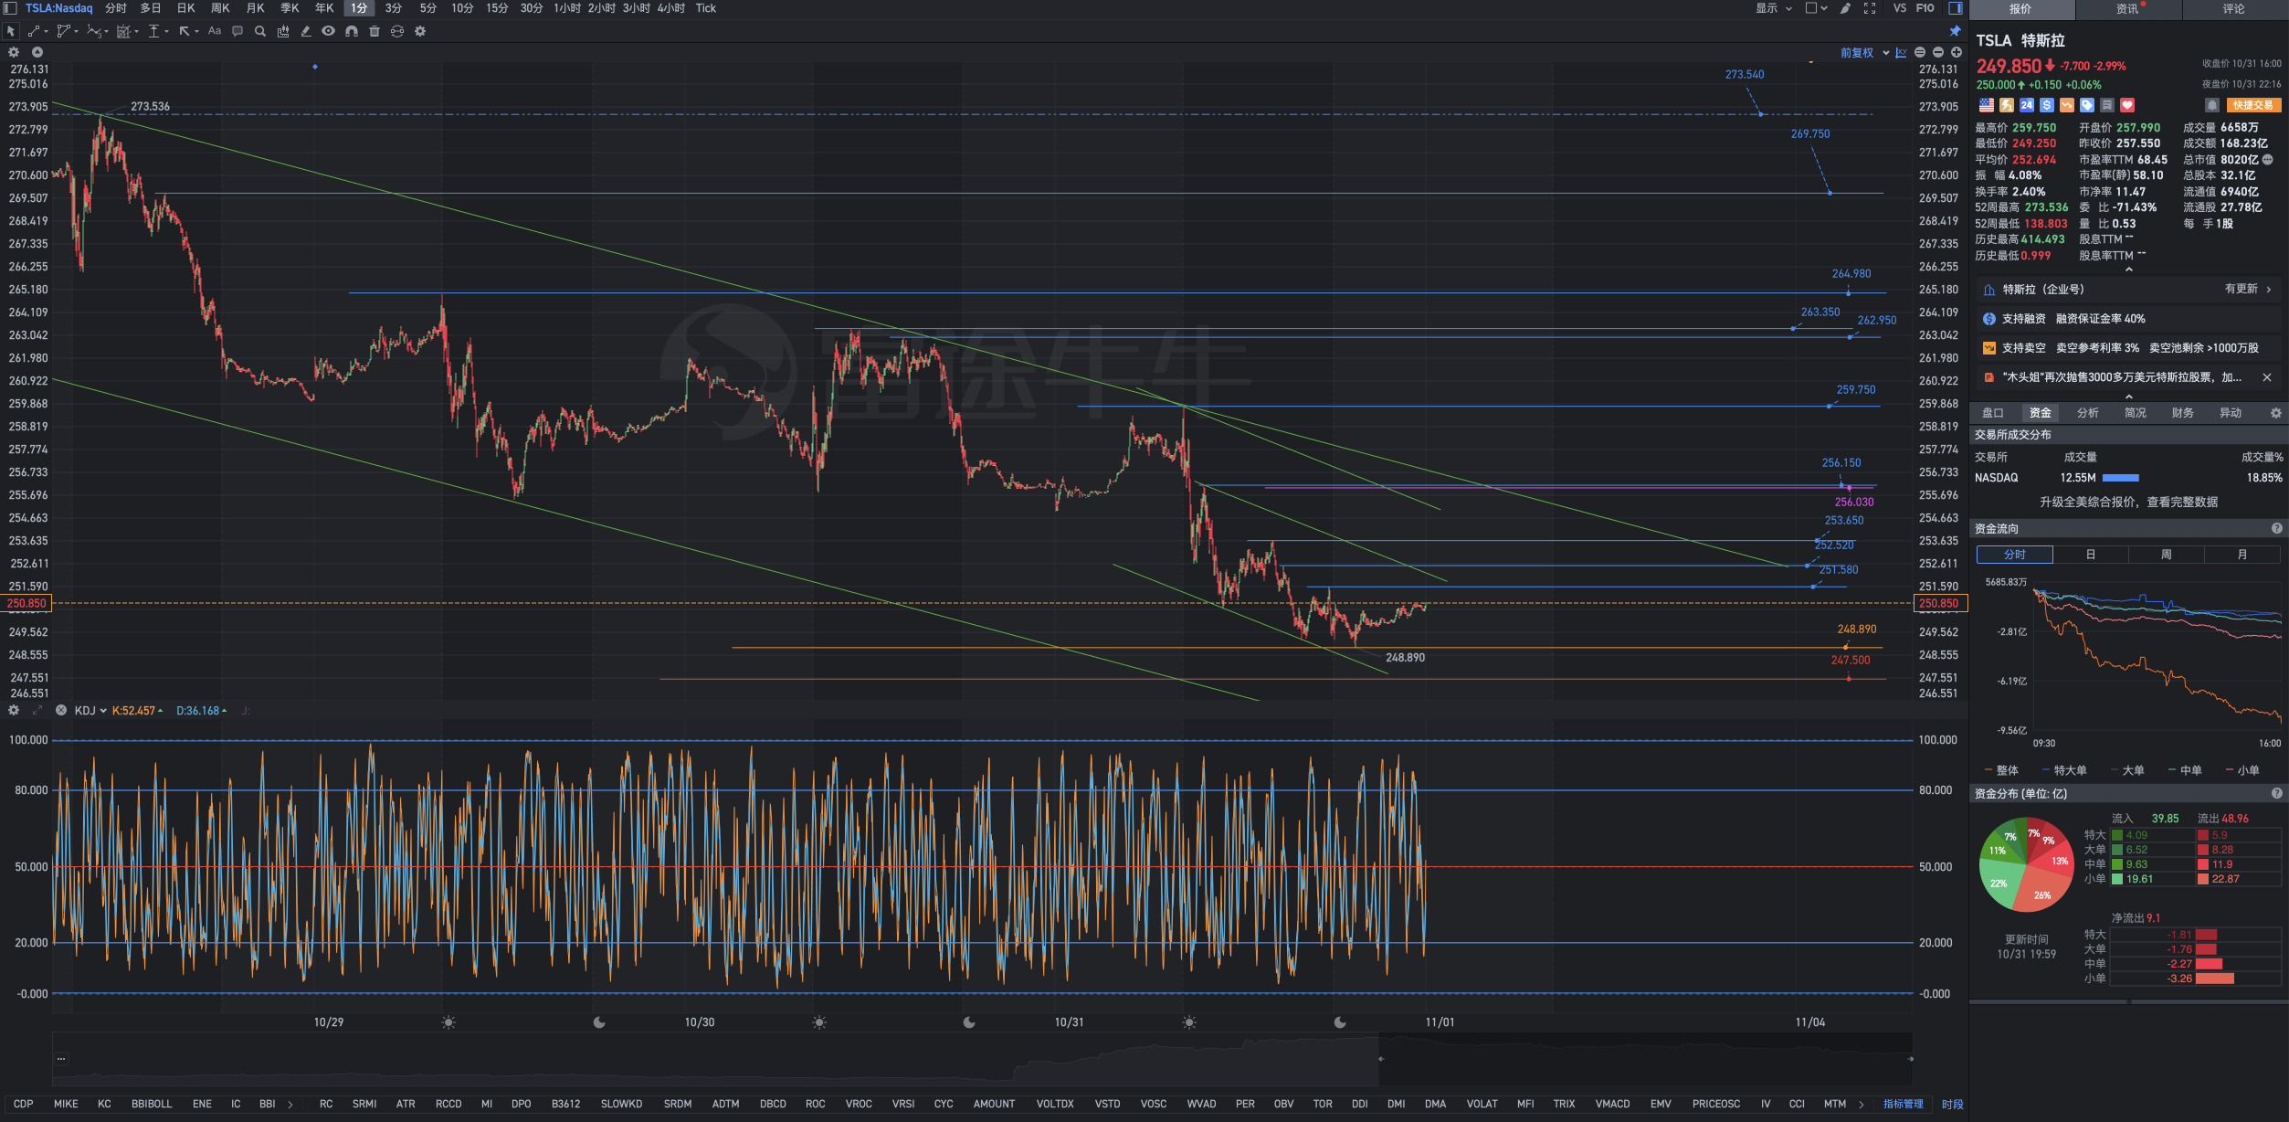Click the eraser drawing tool
This screenshot has width=2289, height=1122.
point(306,31)
